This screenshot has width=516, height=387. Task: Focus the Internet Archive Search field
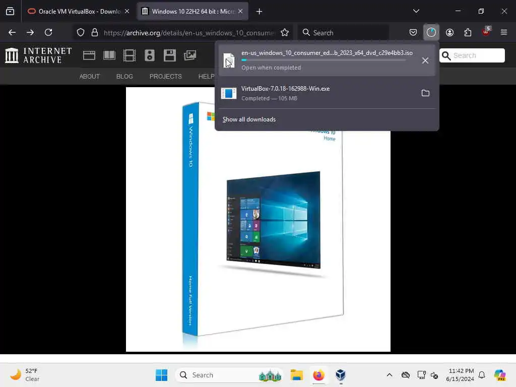tap(472, 55)
